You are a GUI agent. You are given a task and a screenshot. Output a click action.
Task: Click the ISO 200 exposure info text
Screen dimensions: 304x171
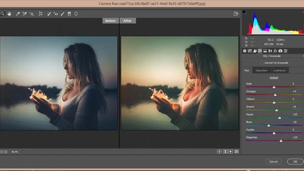[268, 44]
